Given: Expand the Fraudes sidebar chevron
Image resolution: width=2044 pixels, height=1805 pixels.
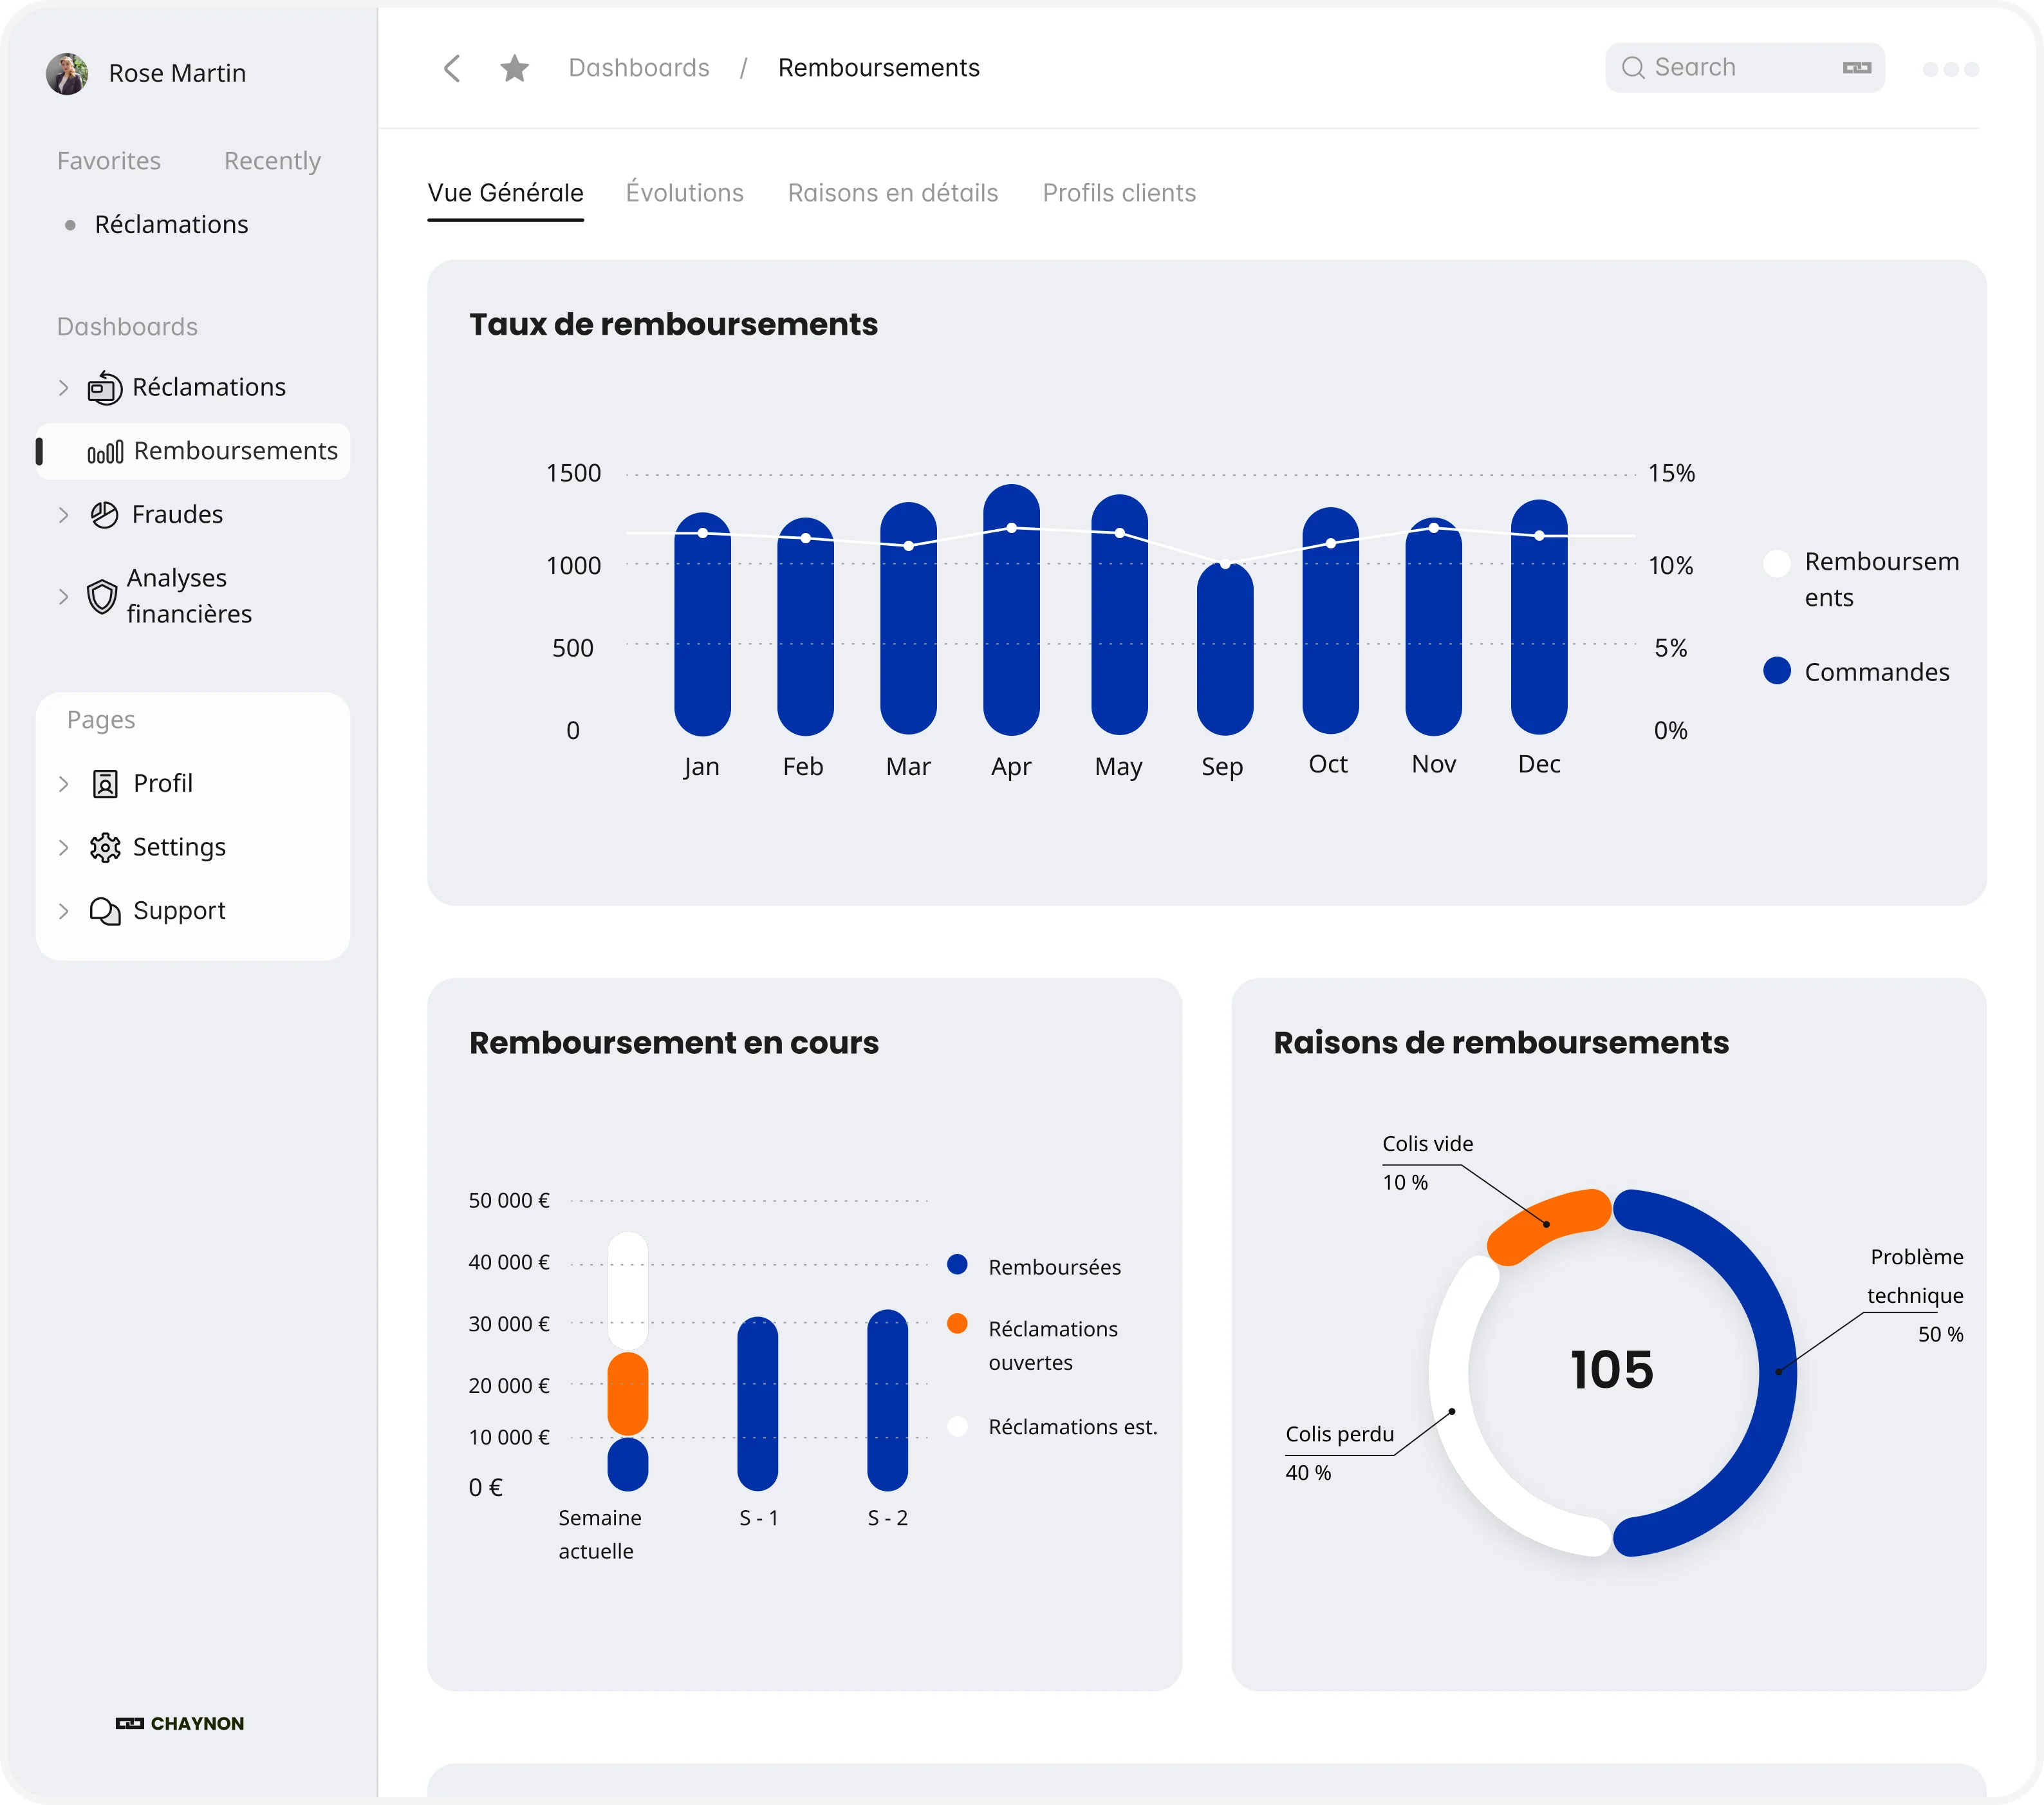Looking at the screenshot, I should coord(63,515).
